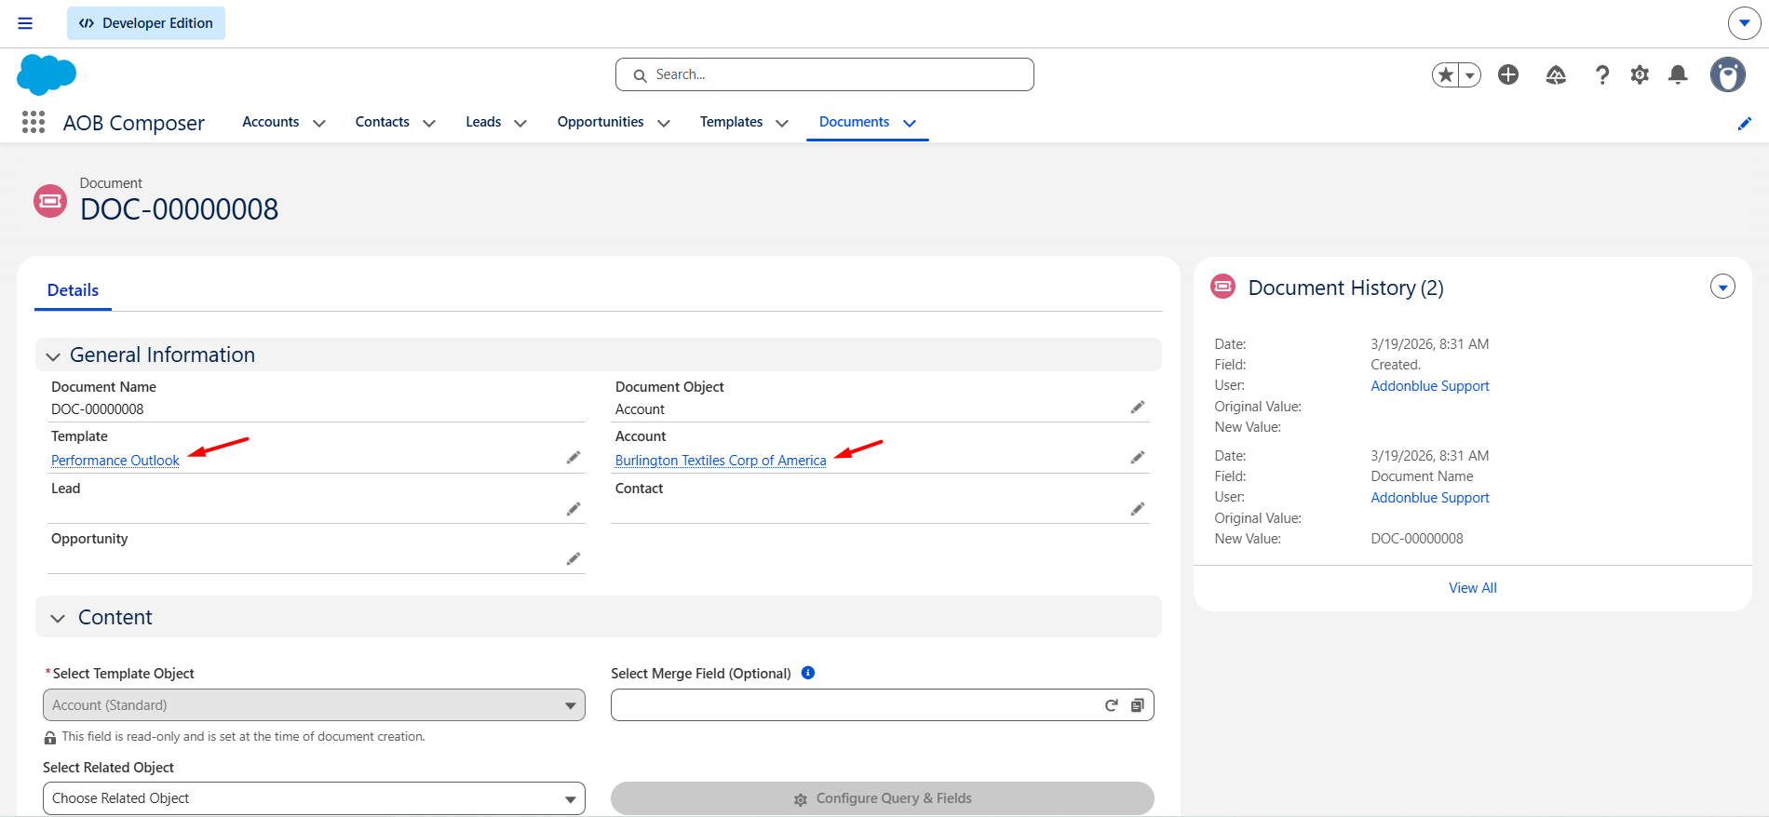The image size is (1769, 817).
Task: Click the Salesforce cloud logo
Action: (x=46, y=74)
